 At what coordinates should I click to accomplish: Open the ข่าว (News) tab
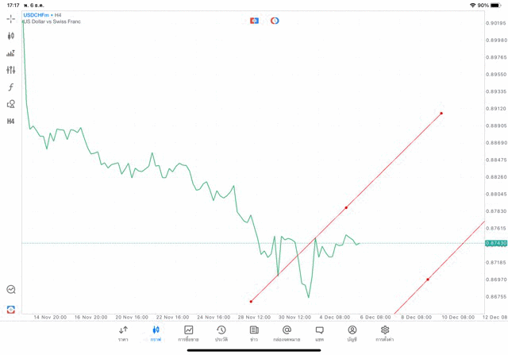pyautogui.click(x=253, y=334)
